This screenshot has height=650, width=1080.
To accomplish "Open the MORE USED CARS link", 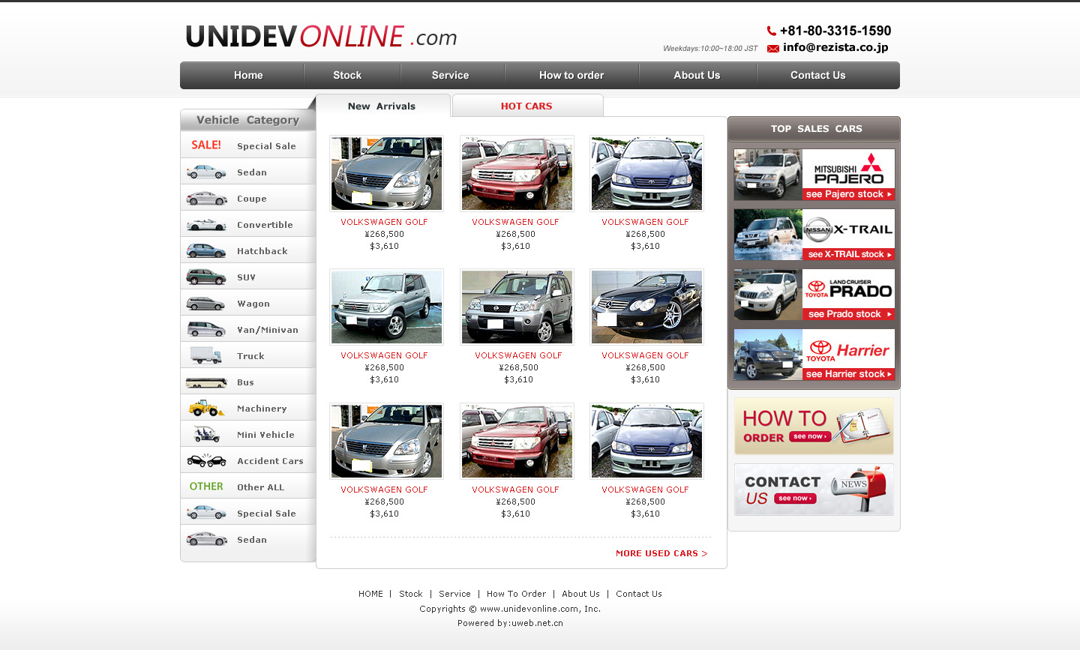I will point(661,553).
